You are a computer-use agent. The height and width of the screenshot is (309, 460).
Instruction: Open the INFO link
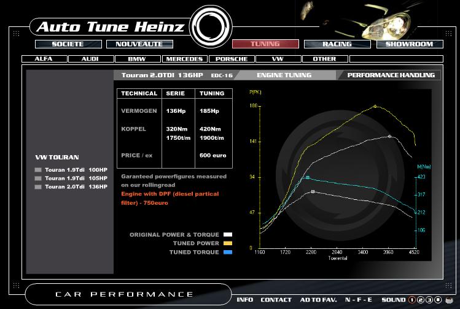244,300
